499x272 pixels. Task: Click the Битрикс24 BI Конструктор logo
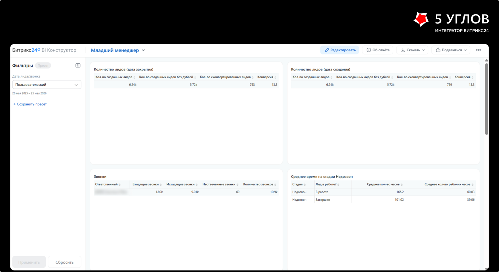click(44, 50)
